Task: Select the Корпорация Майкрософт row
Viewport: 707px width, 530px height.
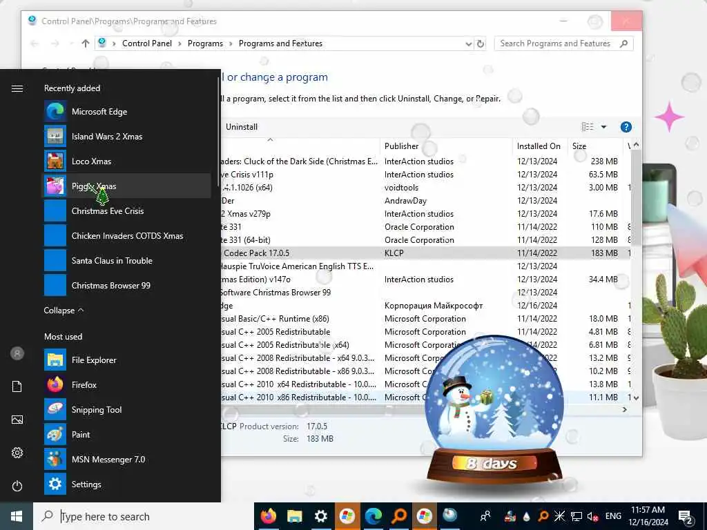Action: pyautogui.click(x=425, y=306)
